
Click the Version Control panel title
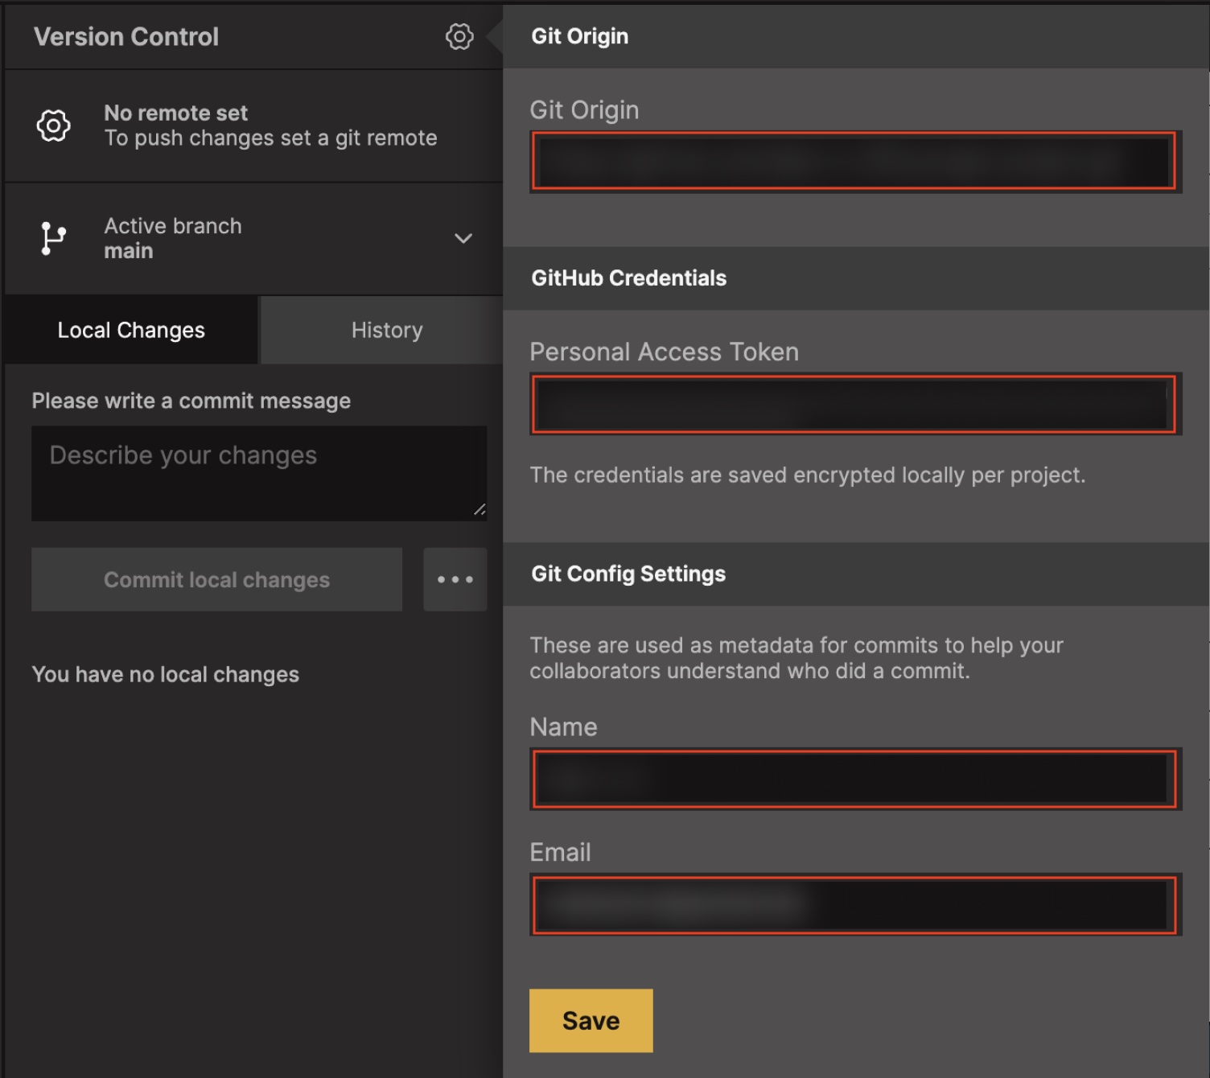[126, 37]
